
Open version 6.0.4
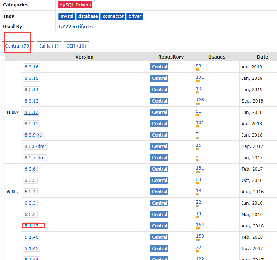click(30, 192)
